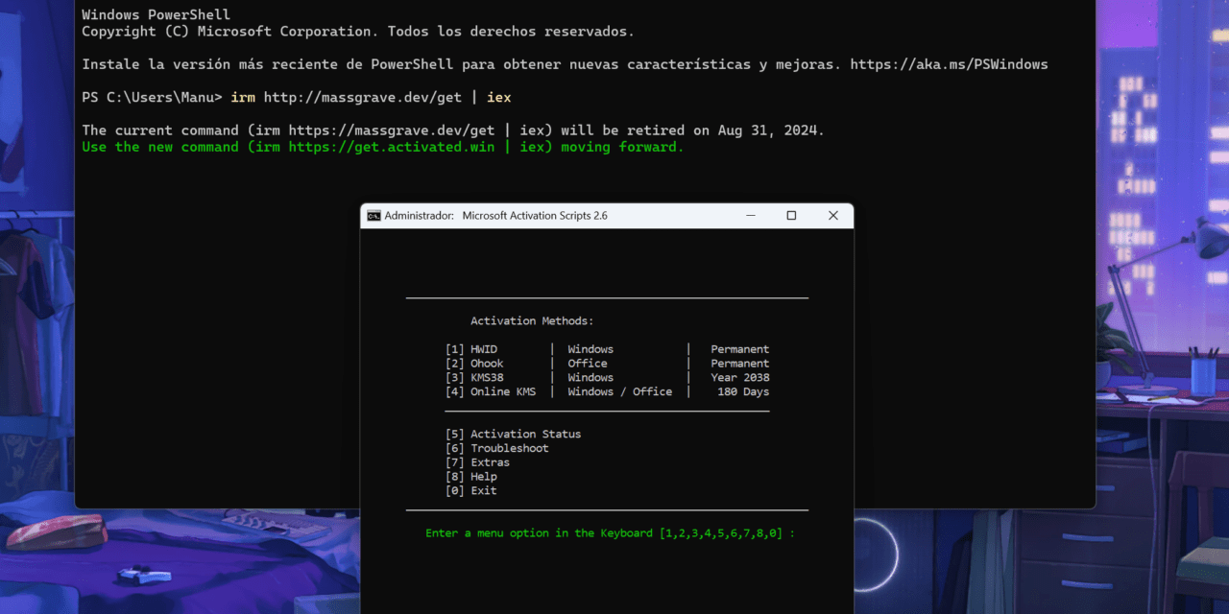The height and width of the screenshot is (614, 1229).
Task: Click the '[7] Extras' line
Action: click(477, 462)
